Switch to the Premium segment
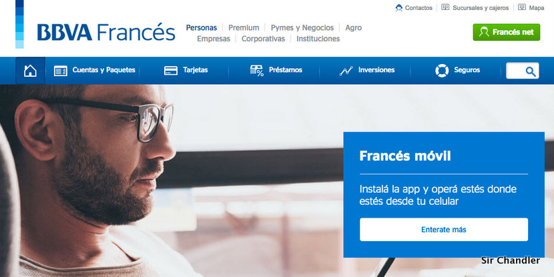 click(x=244, y=27)
